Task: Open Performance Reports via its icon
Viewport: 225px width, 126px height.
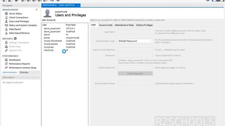Action: (x=6, y=64)
